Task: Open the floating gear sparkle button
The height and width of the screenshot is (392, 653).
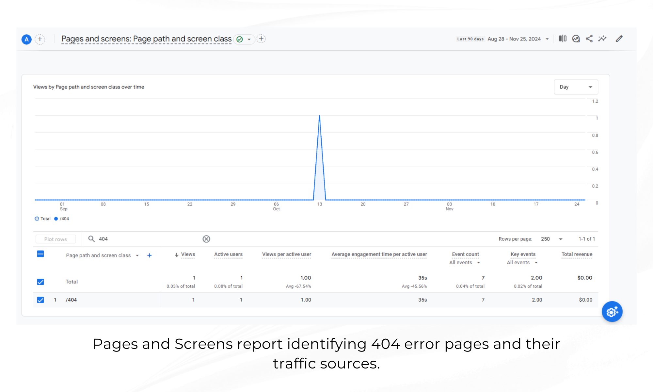Action: pyautogui.click(x=612, y=312)
